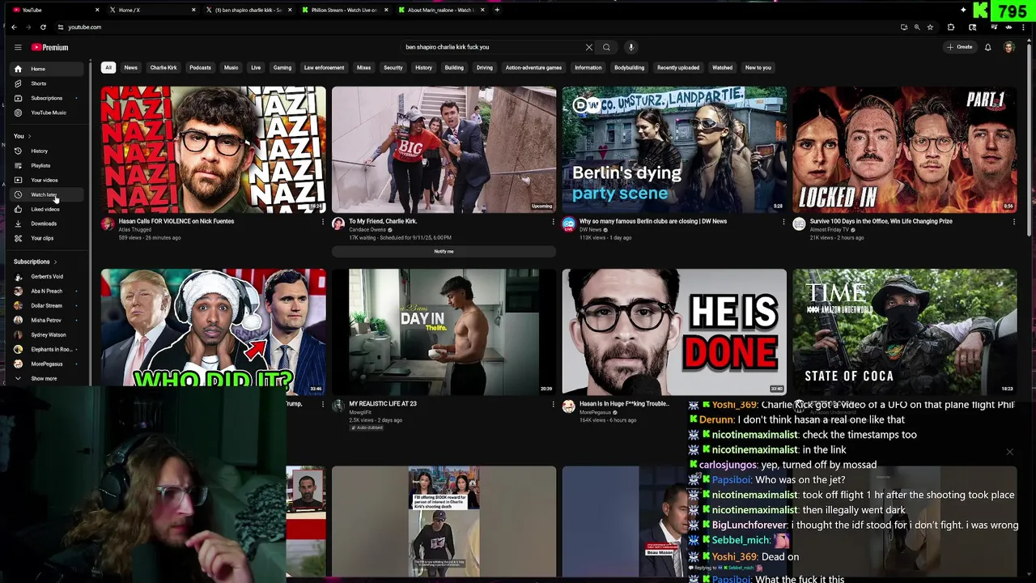
Task: Select the Recently uploaded filter chip
Action: 678,67
